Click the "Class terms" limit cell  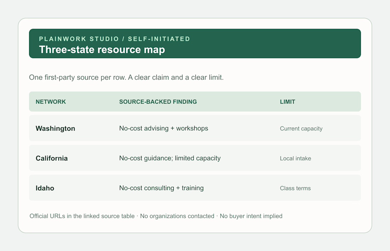(295, 188)
